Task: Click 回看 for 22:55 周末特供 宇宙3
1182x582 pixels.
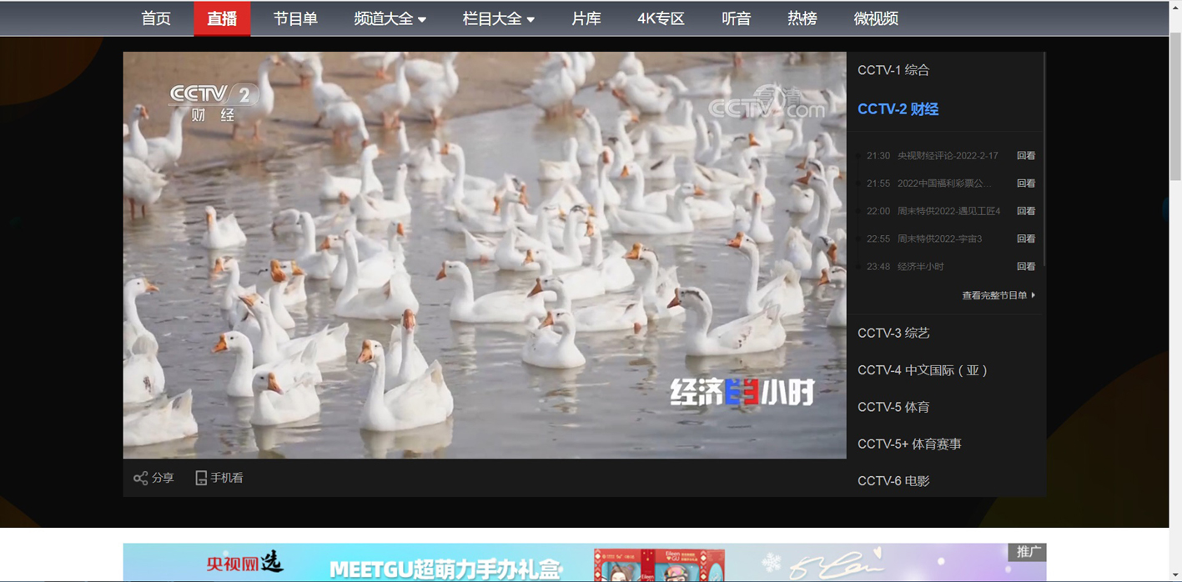Action: [1026, 238]
